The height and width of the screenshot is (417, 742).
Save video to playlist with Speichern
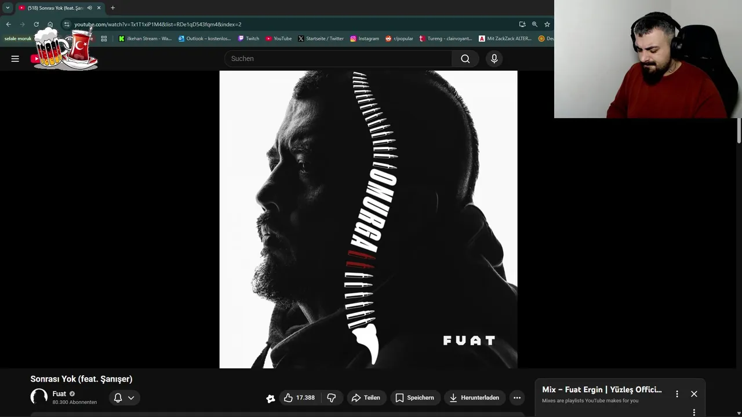(x=414, y=398)
